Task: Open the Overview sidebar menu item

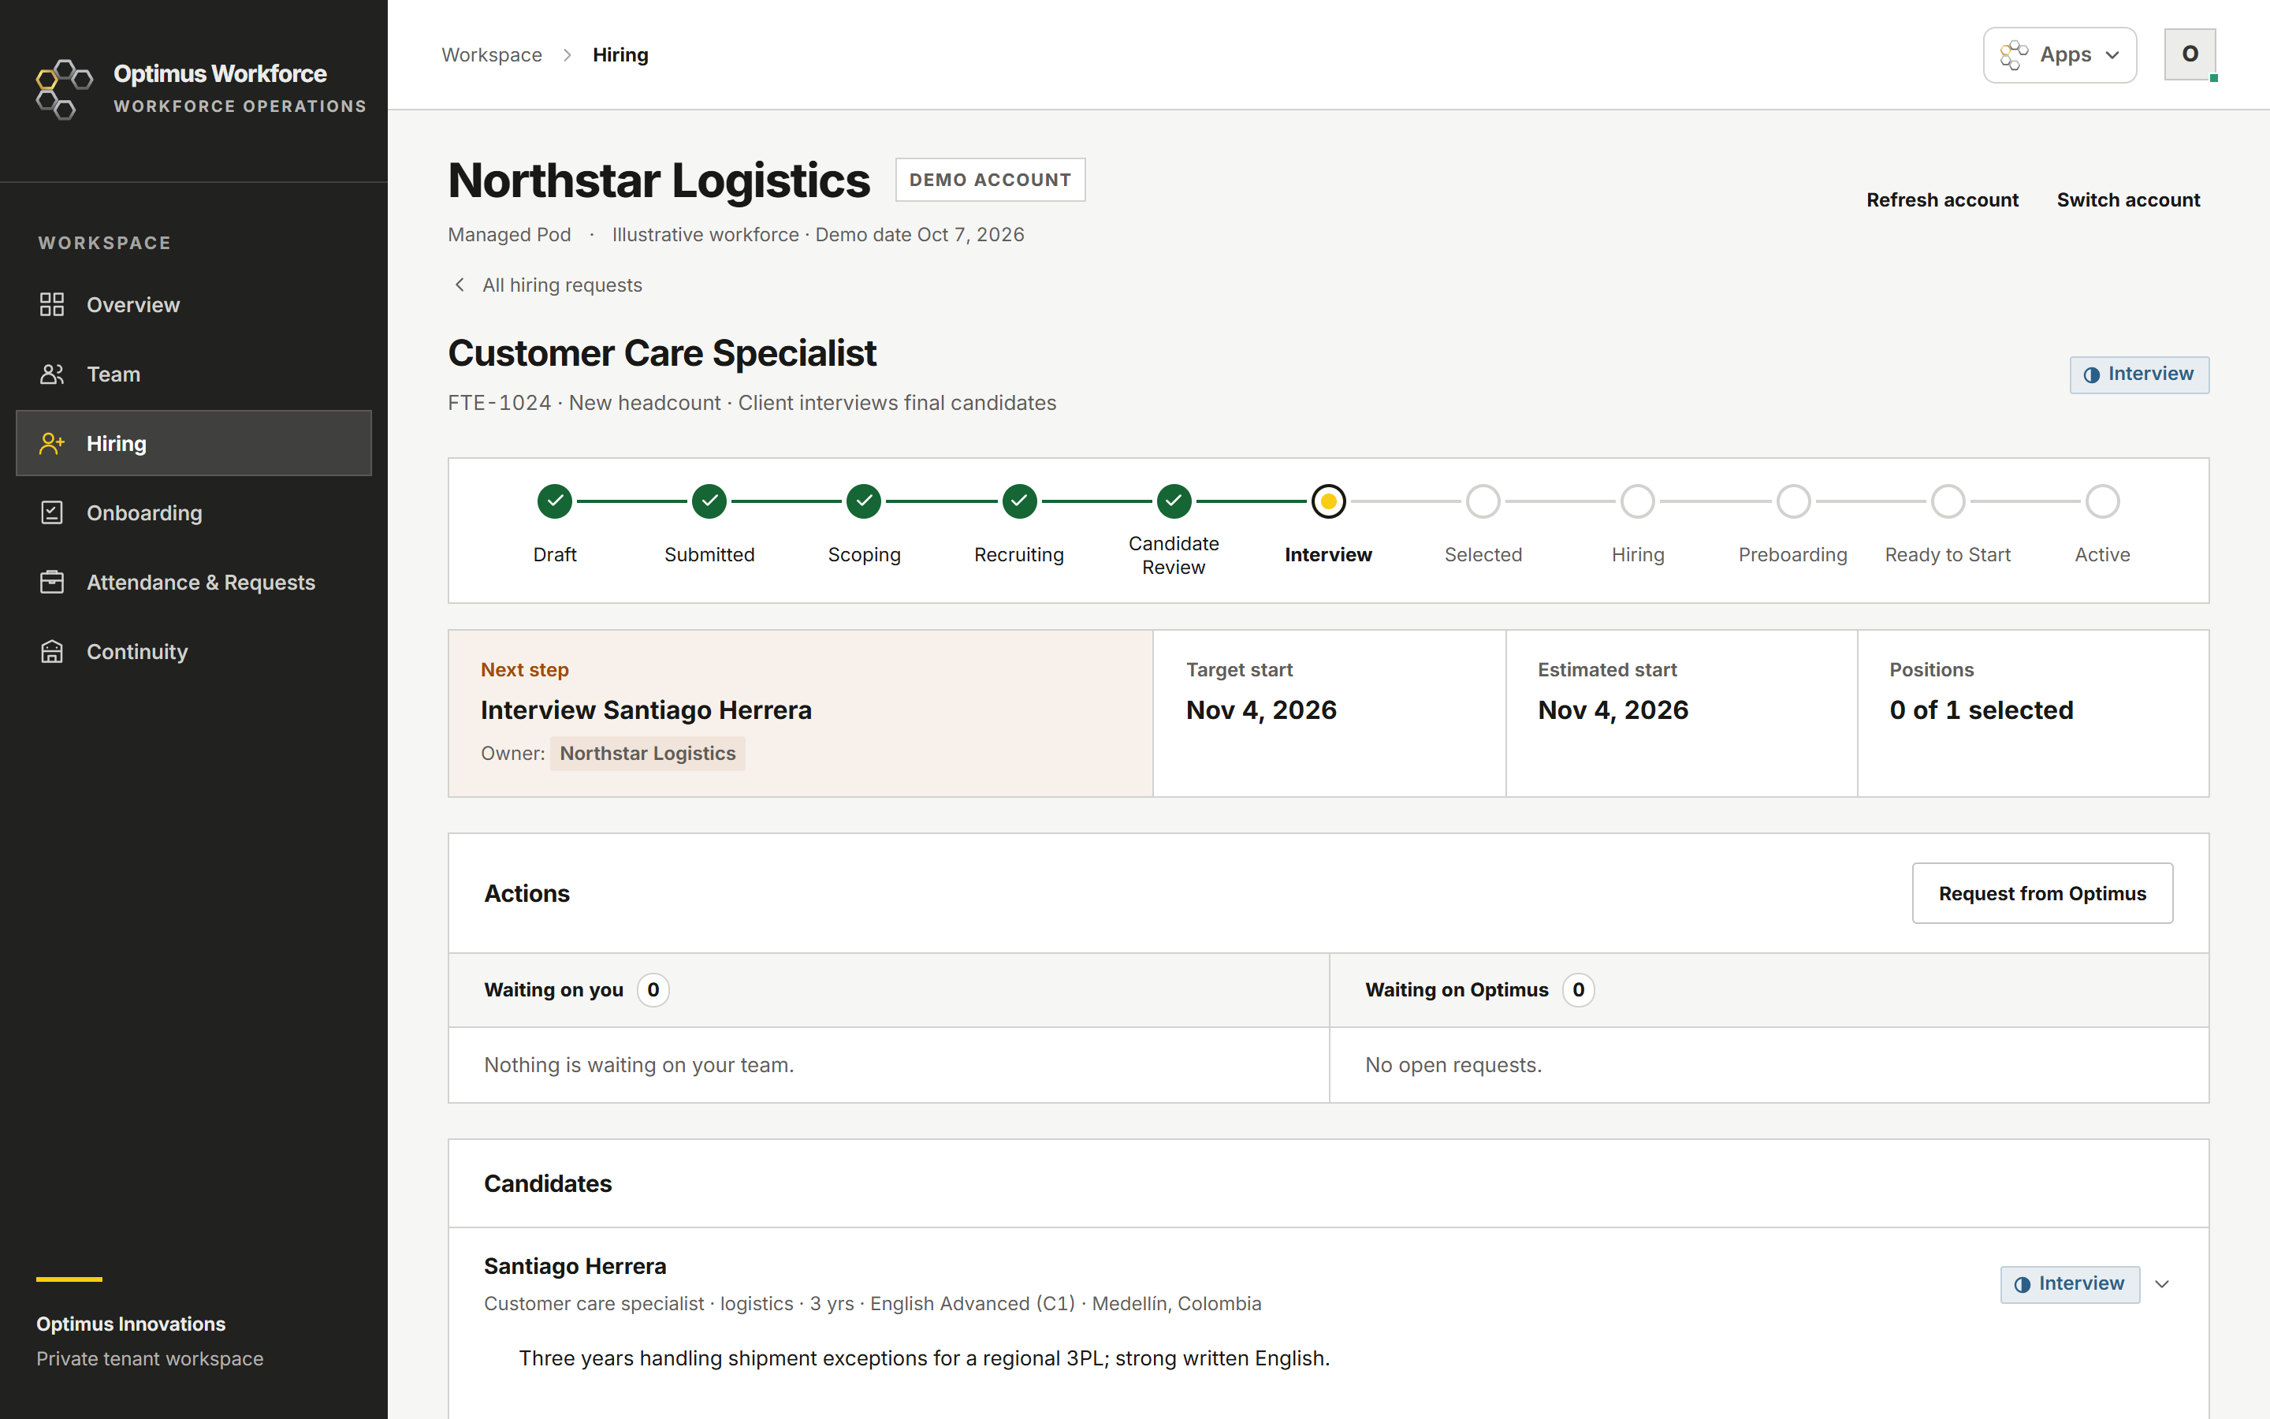Action: [x=194, y=304]
